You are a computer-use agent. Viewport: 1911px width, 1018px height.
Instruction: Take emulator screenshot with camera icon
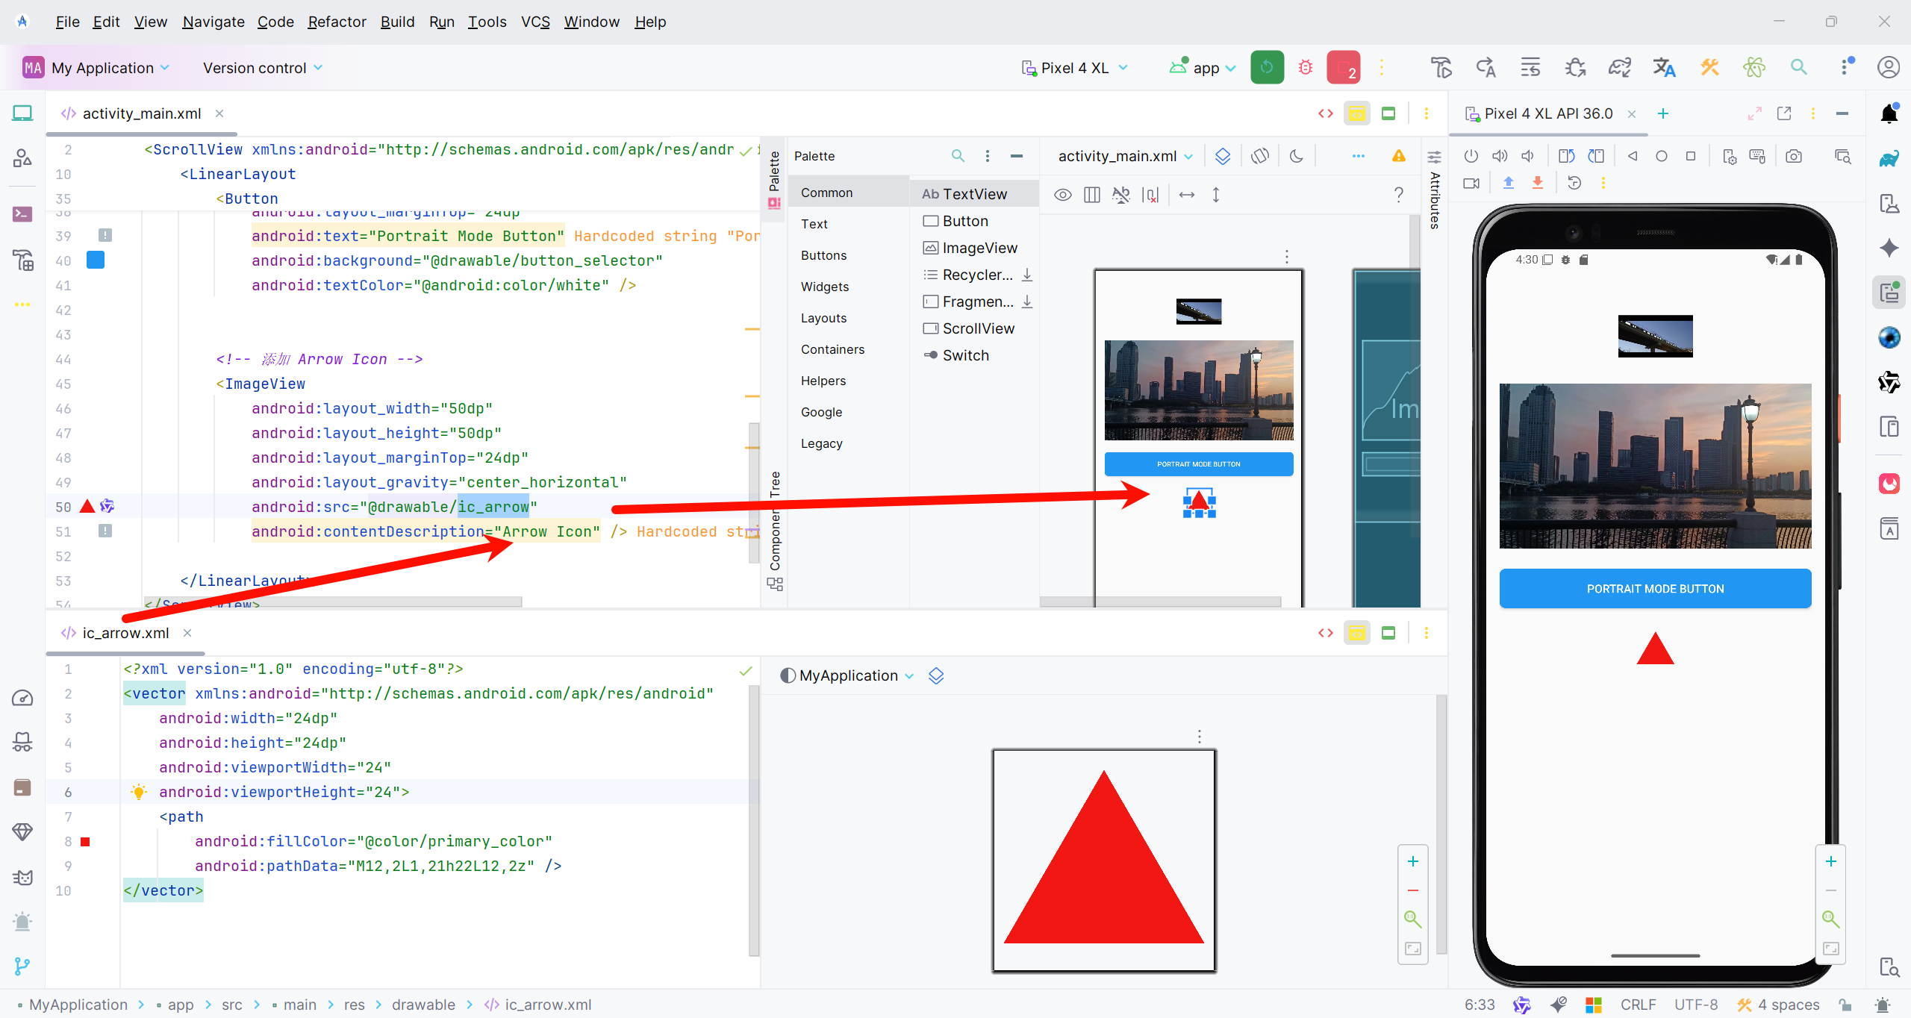(1793, 156)
